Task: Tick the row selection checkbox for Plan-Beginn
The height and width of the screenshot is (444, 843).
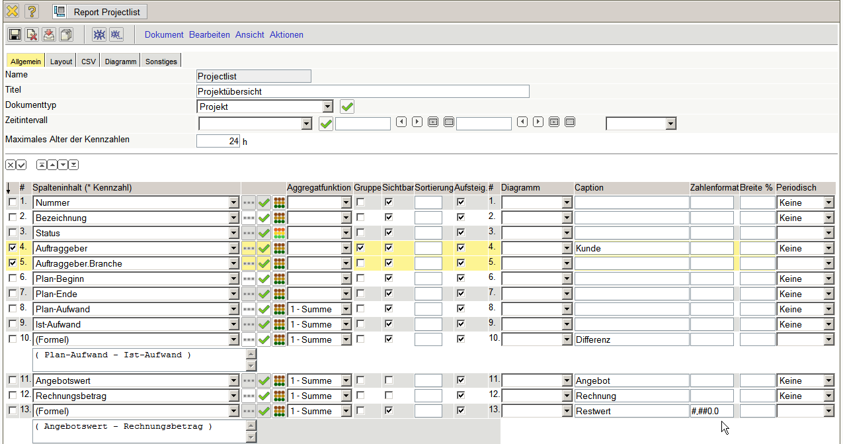Action: (x=12, y=279)
